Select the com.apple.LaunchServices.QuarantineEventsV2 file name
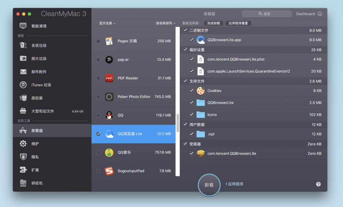The image size is (343, 207). [x=249, y=71]
